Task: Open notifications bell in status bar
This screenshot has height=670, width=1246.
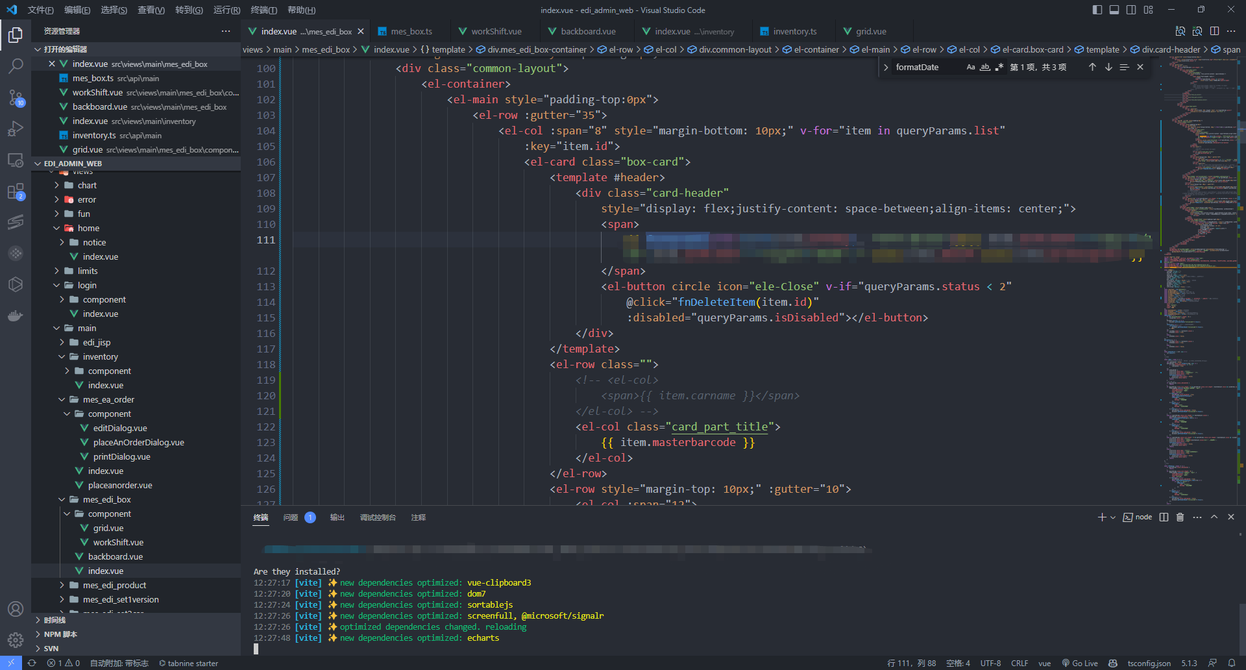Action: click(x=1232, y=663)
